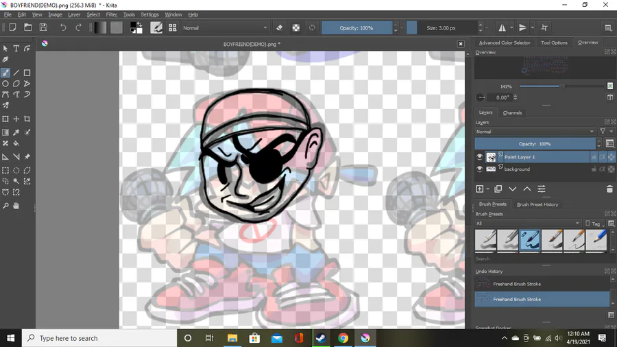
Task: Undo the last action
Action: click(63, 27)
